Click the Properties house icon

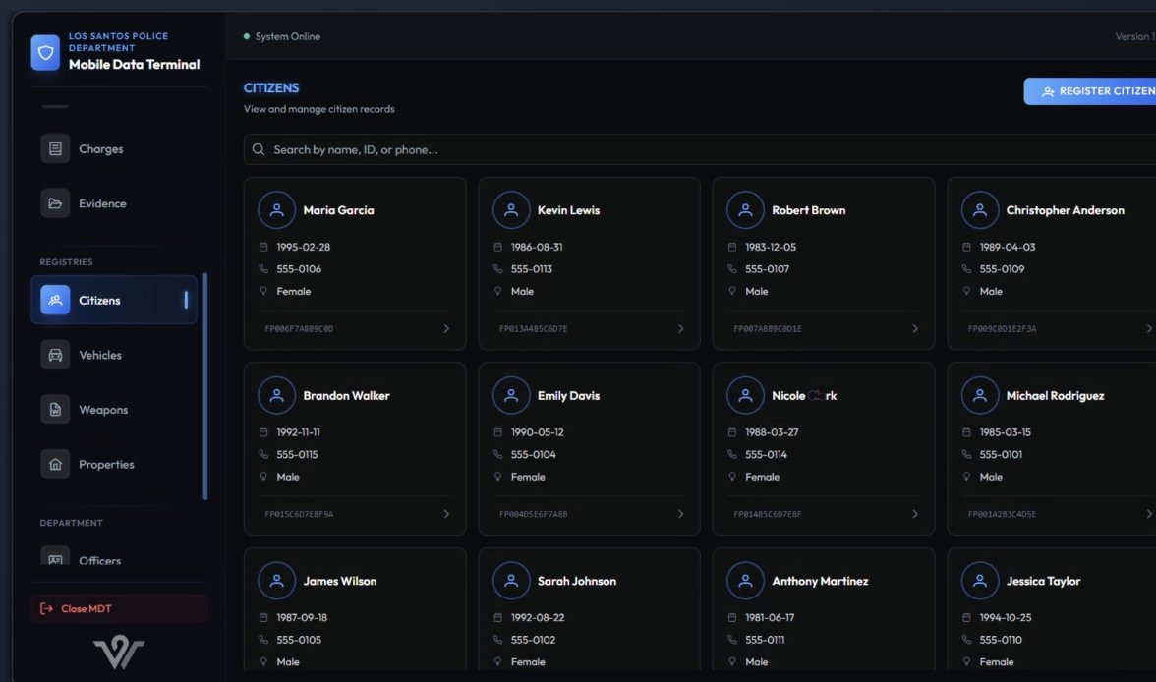pyautogui.click(x=55, y=464)
